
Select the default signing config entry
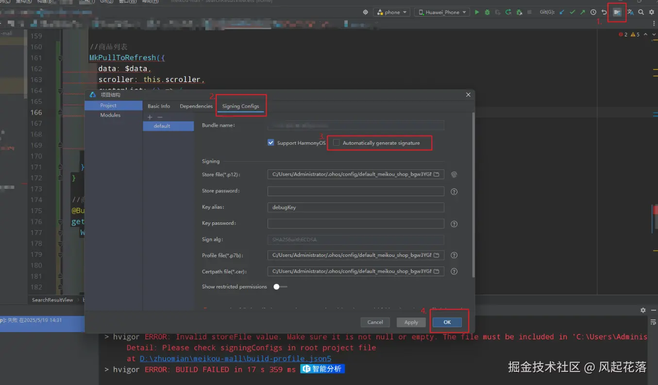point(168,126)
